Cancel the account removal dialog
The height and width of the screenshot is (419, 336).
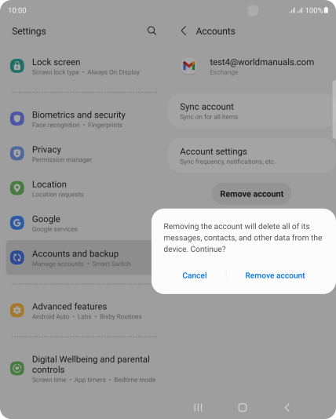pyautogui.click(x=195, y=275)
